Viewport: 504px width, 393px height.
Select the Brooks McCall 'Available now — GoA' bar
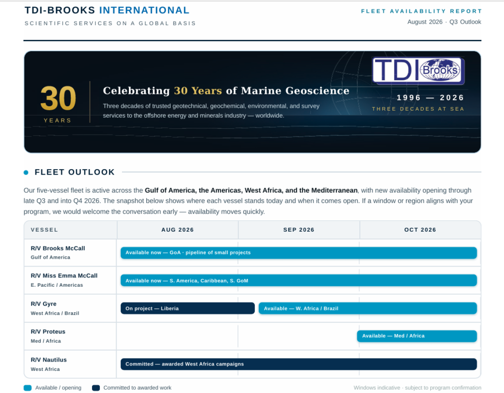click(299, 253)
